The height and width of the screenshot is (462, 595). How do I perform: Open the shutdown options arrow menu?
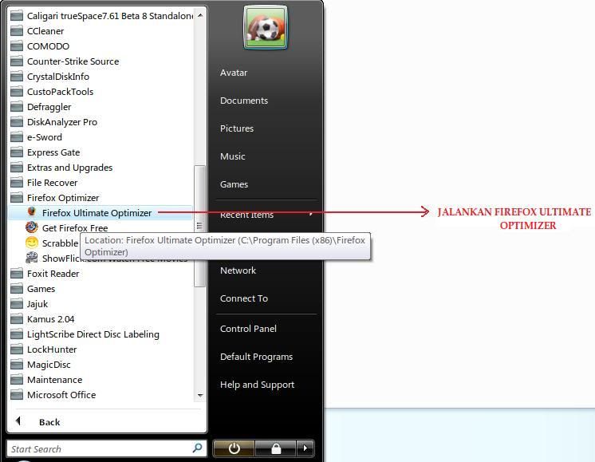point(305,448)
